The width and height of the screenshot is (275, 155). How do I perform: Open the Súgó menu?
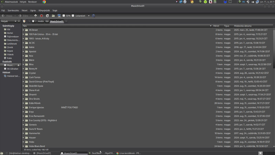55,11
